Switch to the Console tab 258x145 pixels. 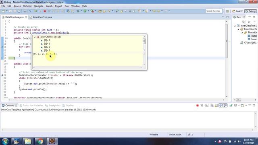(x=9, y=106)
